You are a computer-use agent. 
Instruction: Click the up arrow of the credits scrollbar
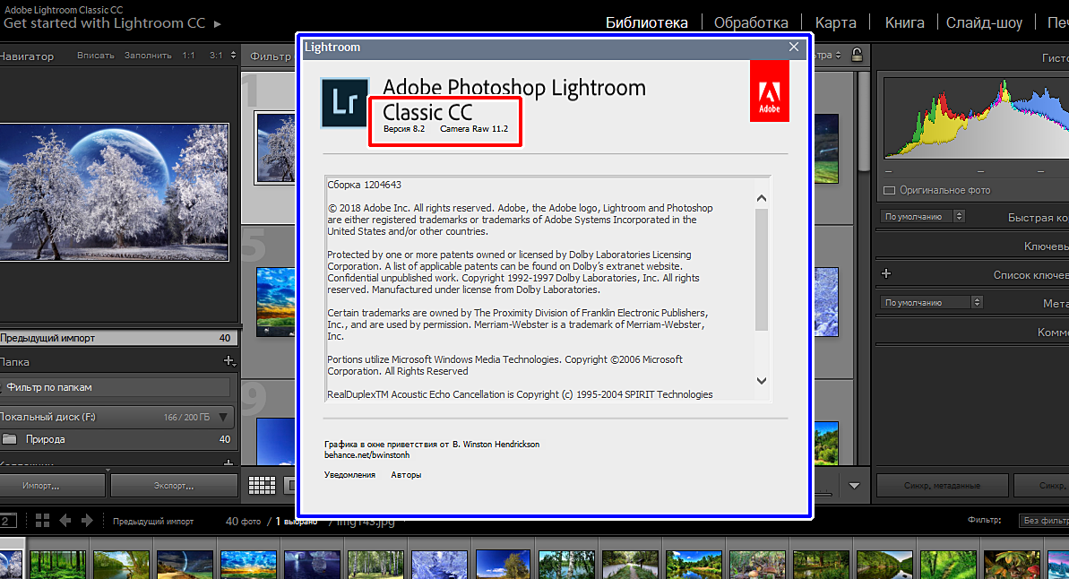pyautogui.click(x=762, y=198)
